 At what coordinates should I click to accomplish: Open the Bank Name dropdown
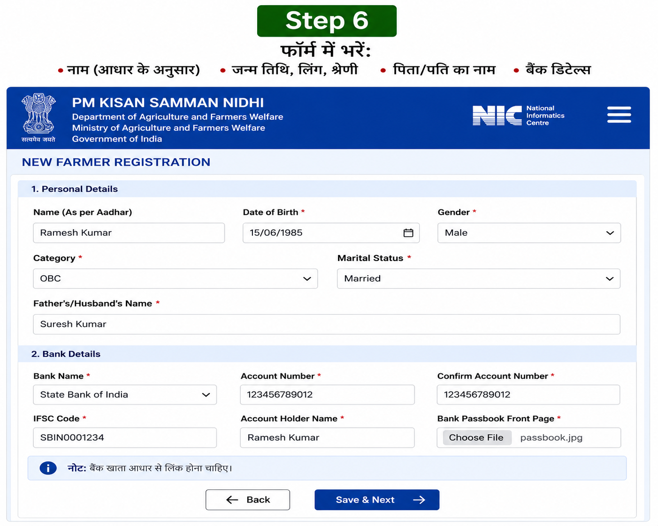pyautogui.click(x=125, y=395)
